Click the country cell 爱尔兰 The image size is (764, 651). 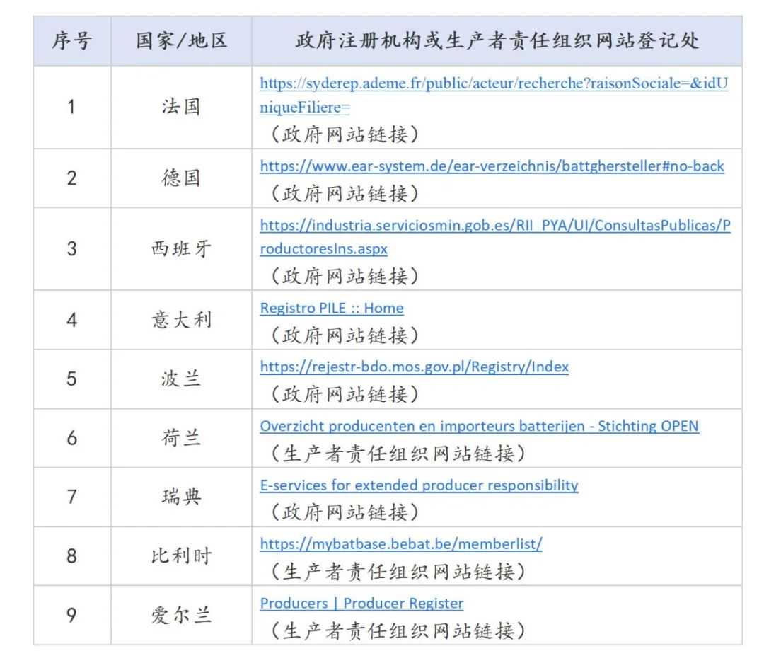(x=181, y=616)
